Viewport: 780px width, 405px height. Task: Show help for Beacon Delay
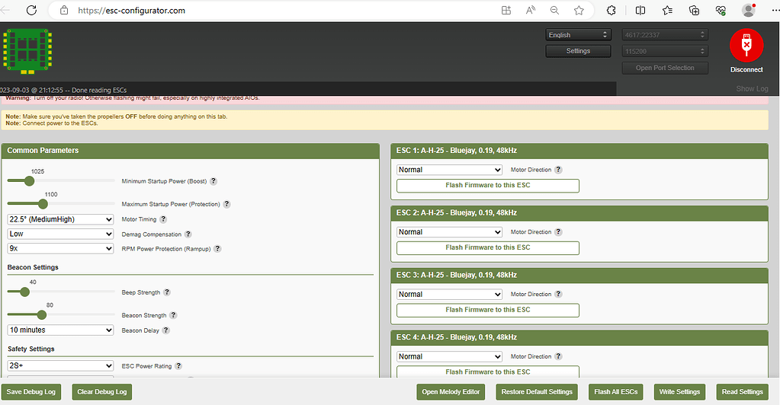point(166,330)
